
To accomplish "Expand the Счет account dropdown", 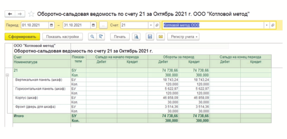I will [x=151, y=25].
